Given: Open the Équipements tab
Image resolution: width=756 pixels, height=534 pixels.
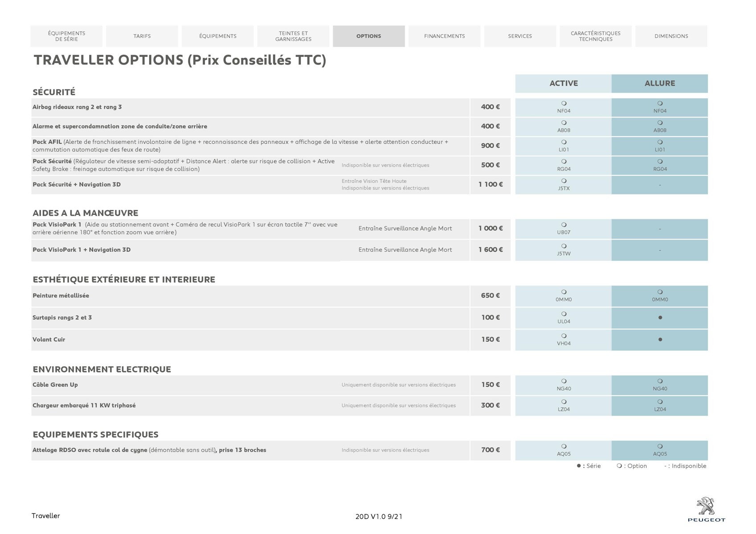Looking at the screenshot, I should pos(218,36).
